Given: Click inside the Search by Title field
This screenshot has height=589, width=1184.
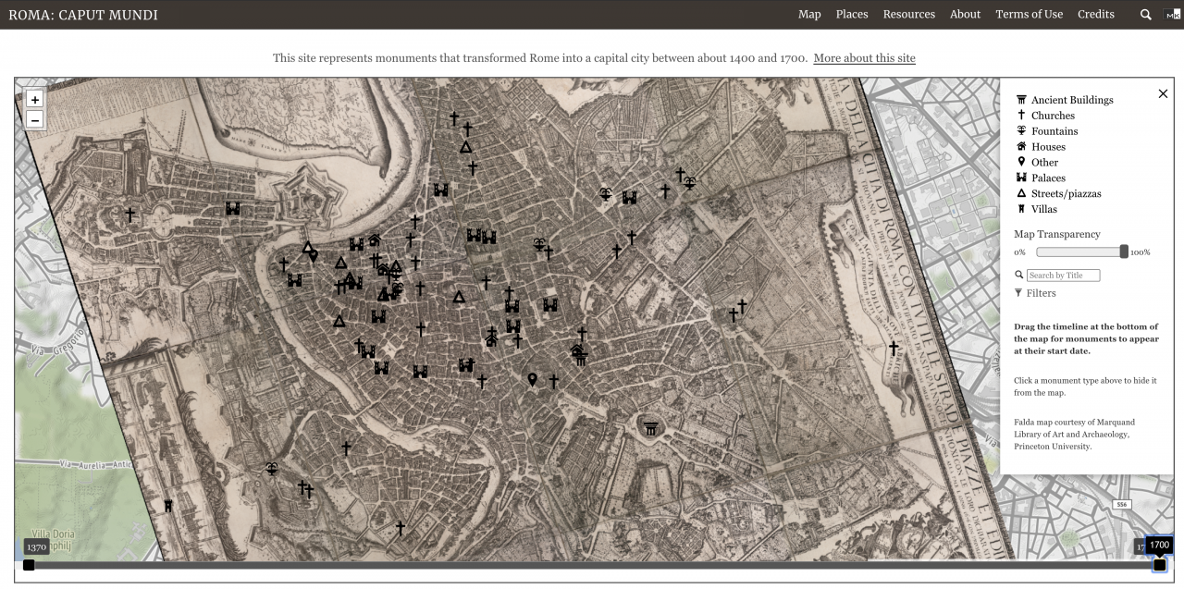Looking at the screenshot, I should click(1063, 276).
